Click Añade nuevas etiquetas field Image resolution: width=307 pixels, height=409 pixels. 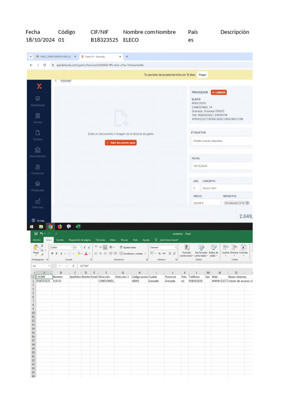pos(222,141)
